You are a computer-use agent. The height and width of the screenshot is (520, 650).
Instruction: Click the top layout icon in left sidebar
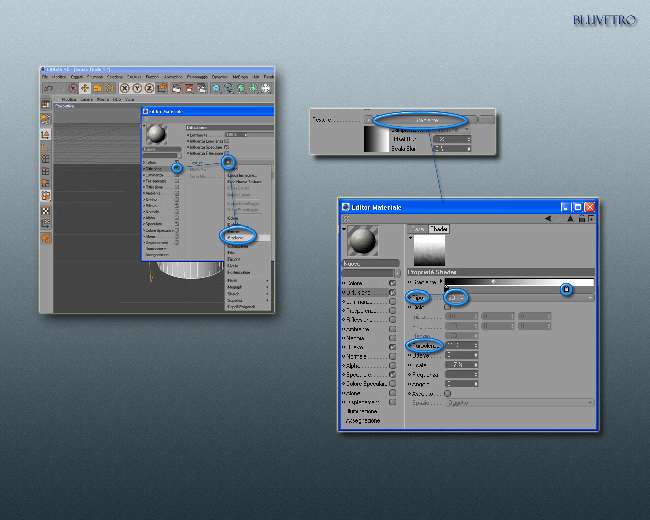pos(46,105)
